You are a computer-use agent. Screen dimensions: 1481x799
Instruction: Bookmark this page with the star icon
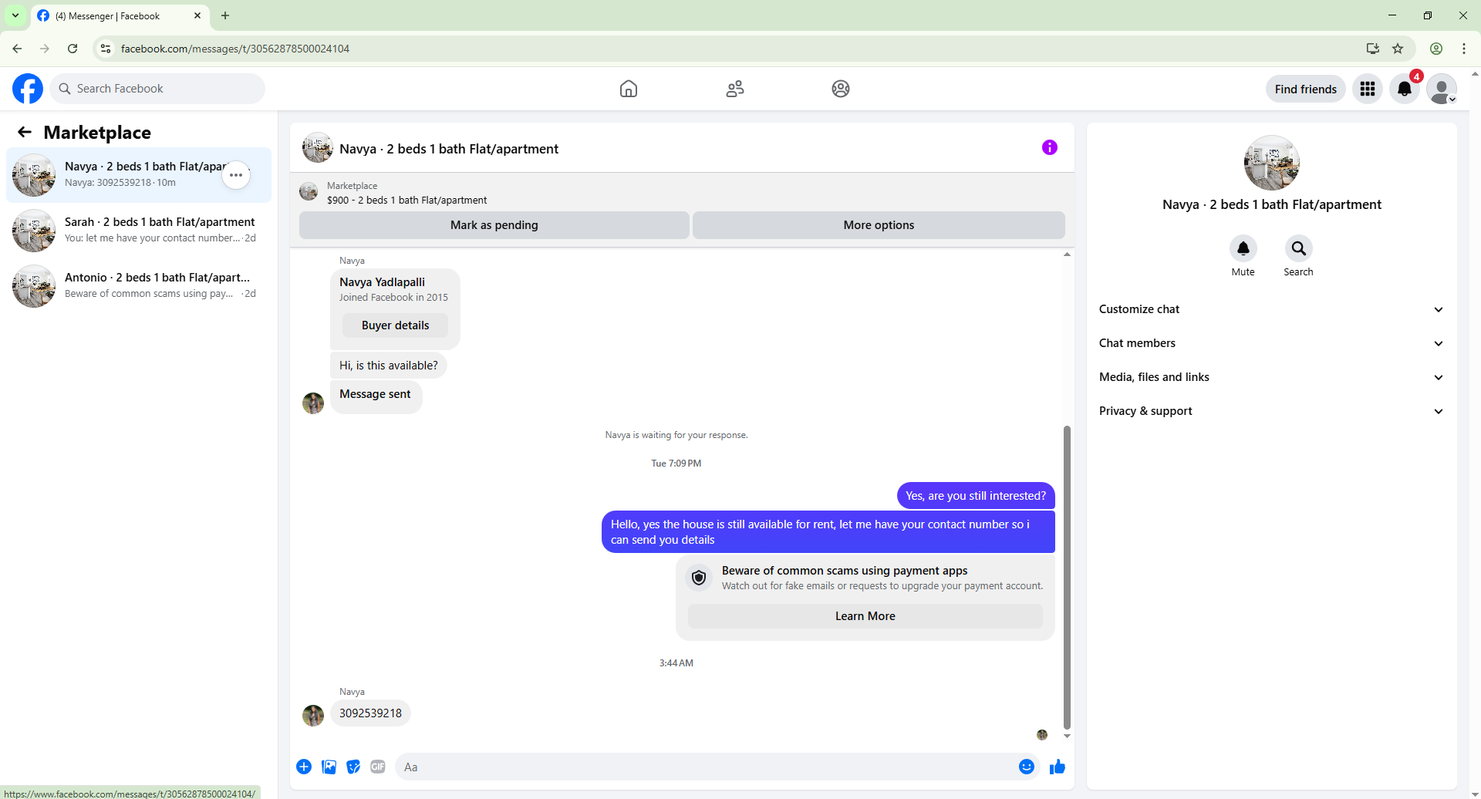(x=1398, y=49)
